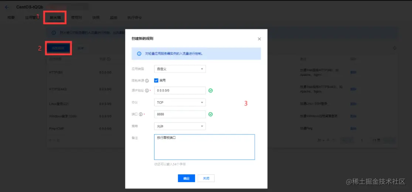Toggle the 启用 checkbox for 限制来源
412x192 pixels.
pyautogui.click(x=156, y=80)
